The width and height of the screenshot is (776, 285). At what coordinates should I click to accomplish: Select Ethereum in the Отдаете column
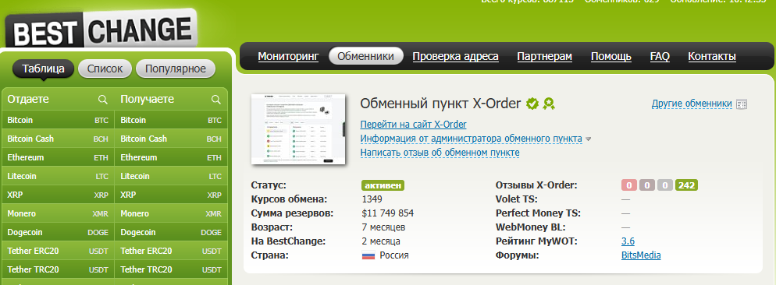click(x=58, y=157)
